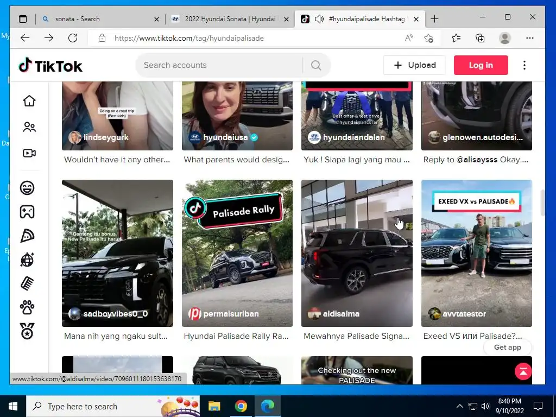Click the taskbar 'Type here to search' box
This screenshot has height=417, width=556.
(113, 406)
